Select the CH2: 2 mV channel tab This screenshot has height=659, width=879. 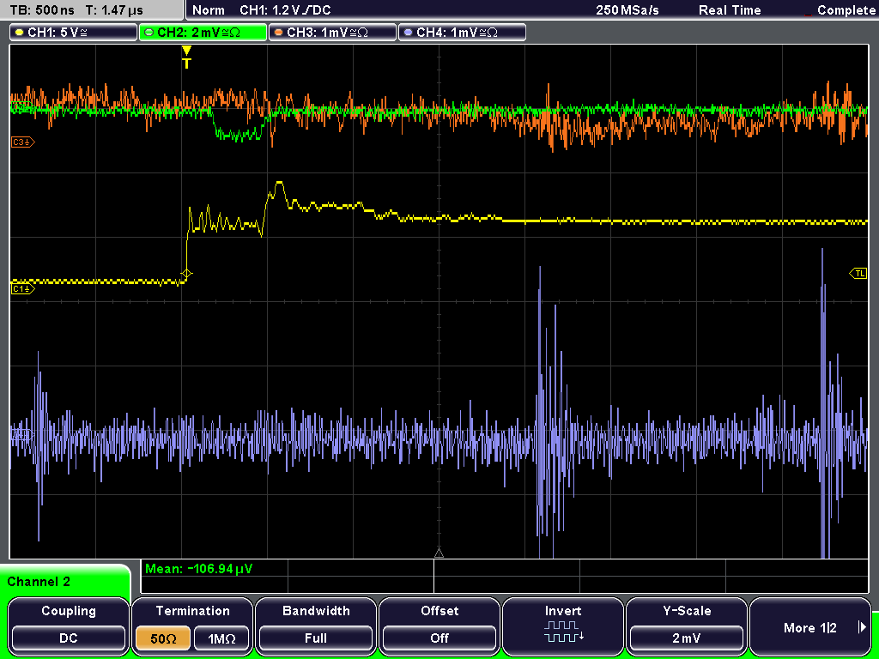point(203,33)
